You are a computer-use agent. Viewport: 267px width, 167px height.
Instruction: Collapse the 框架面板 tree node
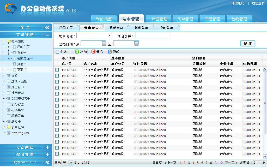[3, 41]
